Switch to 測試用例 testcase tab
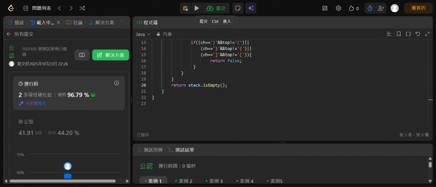Screen dimensions: 436x187 click(150, 150)
